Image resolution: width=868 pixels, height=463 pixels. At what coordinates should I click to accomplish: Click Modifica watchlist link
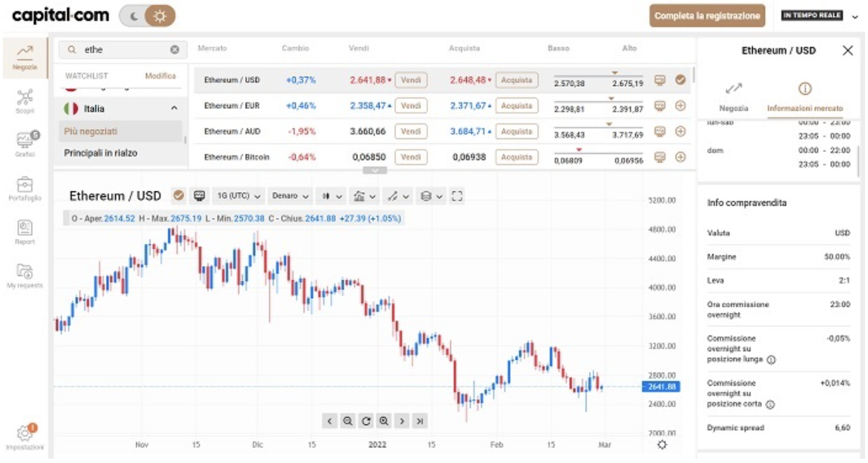pyautogui.click(x=160, y=75)
